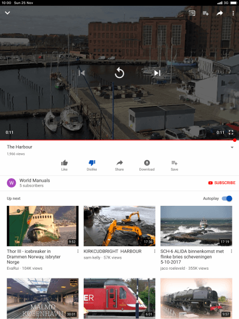Subscribe to World Manuals

click(222, 183)
